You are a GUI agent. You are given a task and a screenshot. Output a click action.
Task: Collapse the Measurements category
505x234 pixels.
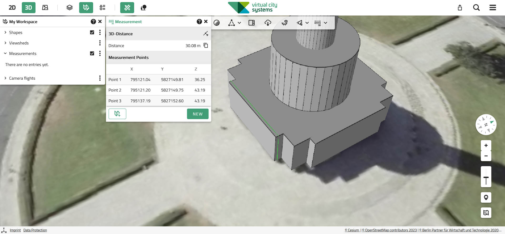click(5, 53)
